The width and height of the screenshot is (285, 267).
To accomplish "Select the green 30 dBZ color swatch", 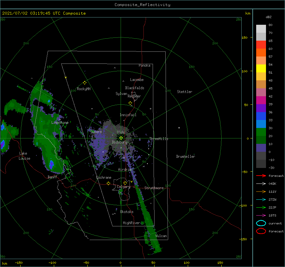I will [261, 132].
